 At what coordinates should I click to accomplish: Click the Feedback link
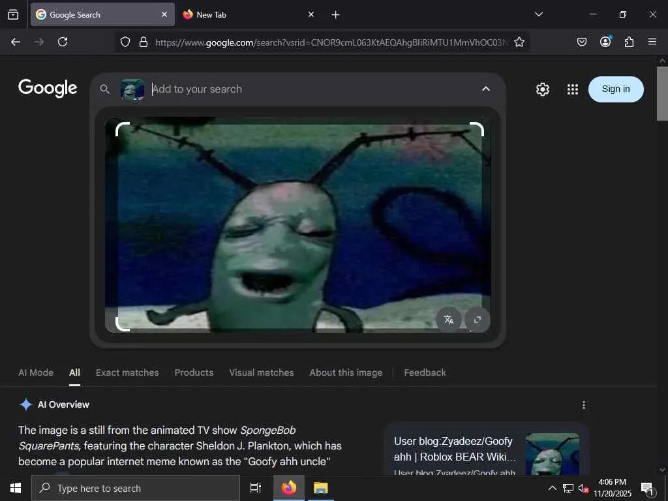(x=425, y=372)
